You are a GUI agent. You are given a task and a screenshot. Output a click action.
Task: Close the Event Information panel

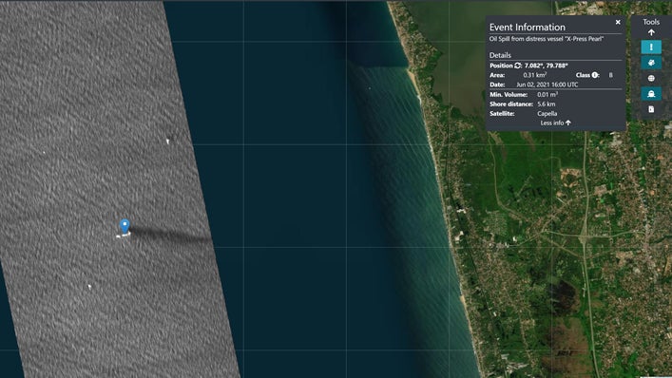[618, 22]
